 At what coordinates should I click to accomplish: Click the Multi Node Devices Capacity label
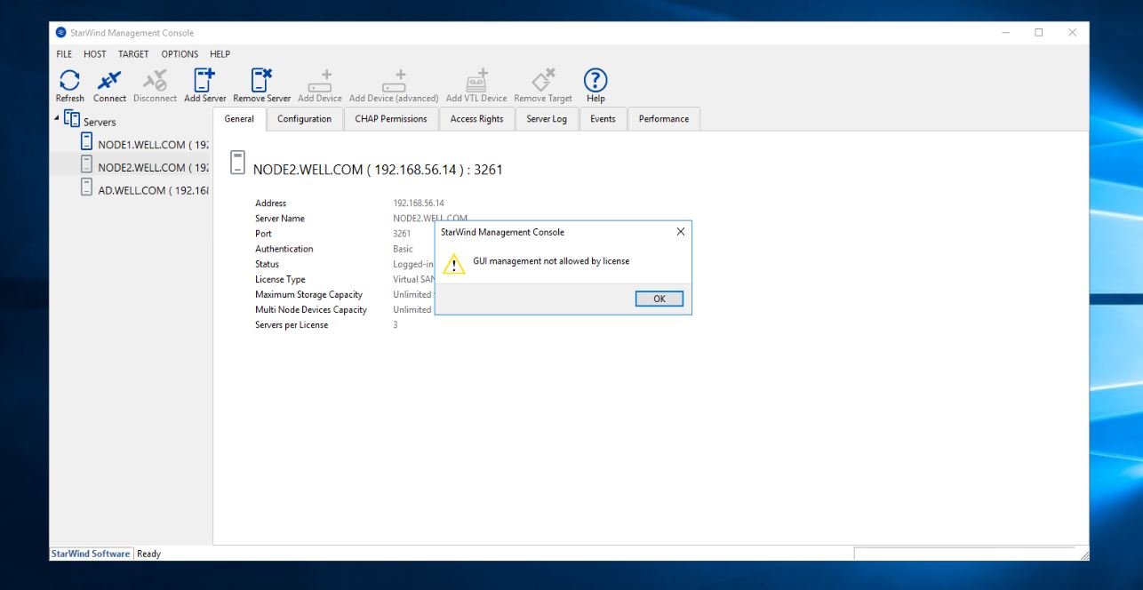pyautogui.click(x=311, y=310)
